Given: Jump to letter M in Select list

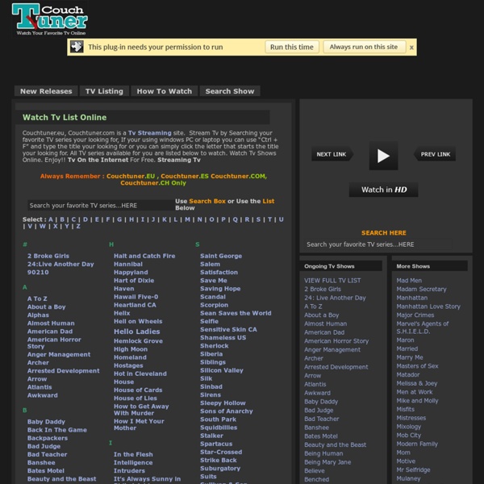Looking at the screenshot, I should (x=187, y=219).
